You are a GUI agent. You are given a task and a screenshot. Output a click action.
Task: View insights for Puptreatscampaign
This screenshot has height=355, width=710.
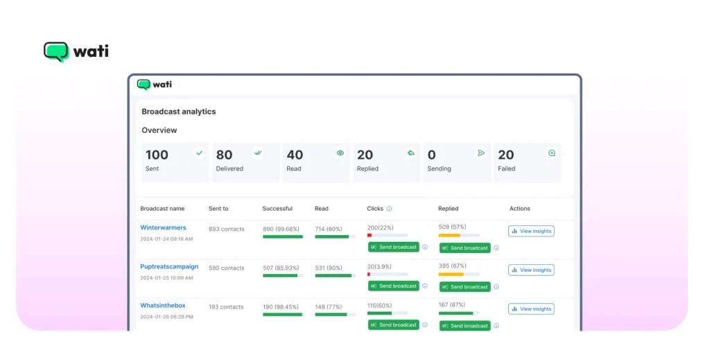531,270
